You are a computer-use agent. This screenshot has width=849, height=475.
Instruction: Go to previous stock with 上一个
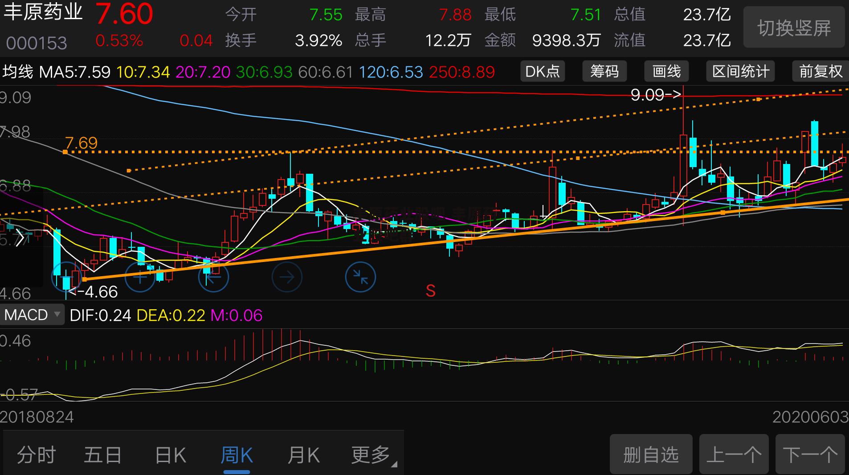tap(734, 455)
